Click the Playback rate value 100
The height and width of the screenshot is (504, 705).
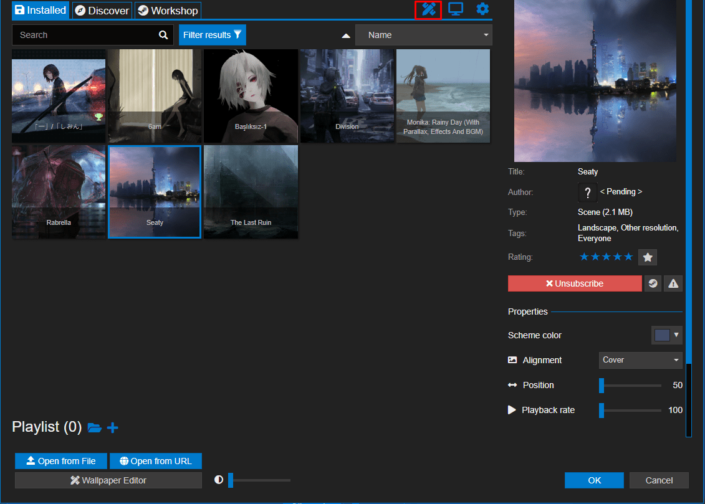675,410
